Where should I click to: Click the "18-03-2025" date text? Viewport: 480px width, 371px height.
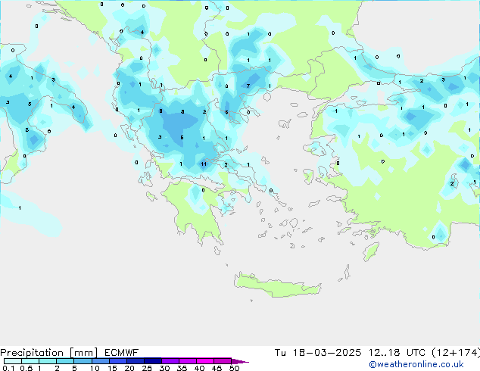pyautogui.click(x=326, y=353)
